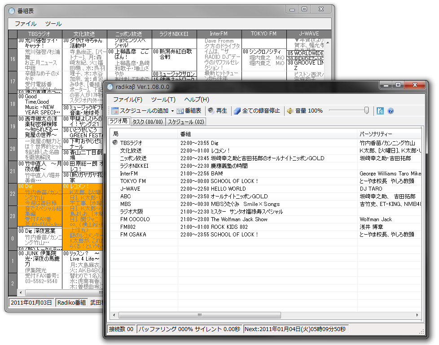The width and height of the screenshot is (439, 345).
Task: Open ツール(T) menu in radika window
Action: (x=163, y=100)
